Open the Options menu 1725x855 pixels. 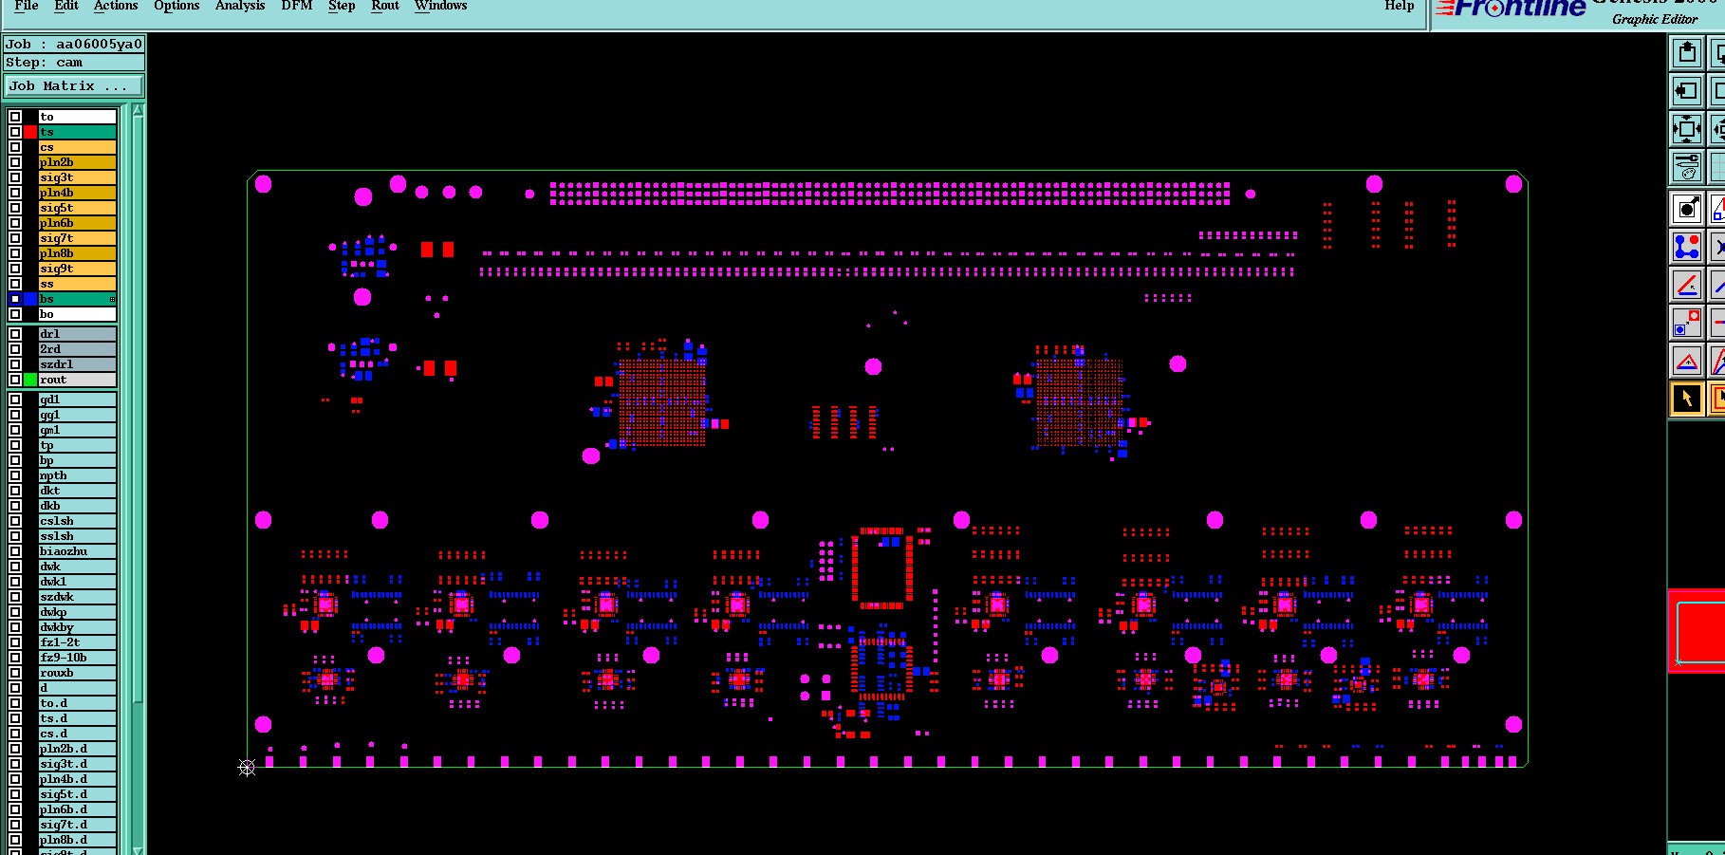[x=176, y=6]
